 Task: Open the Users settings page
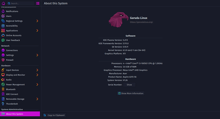[x=9, y=16]
